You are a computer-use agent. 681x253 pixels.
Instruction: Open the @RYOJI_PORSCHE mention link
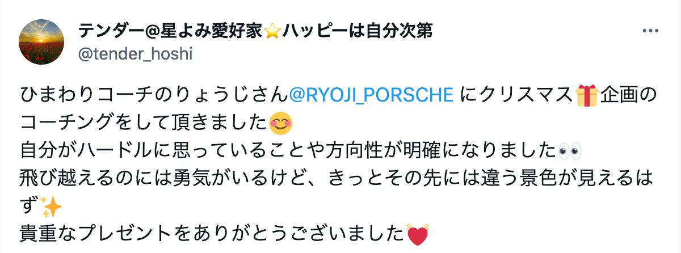click(371, 95)
